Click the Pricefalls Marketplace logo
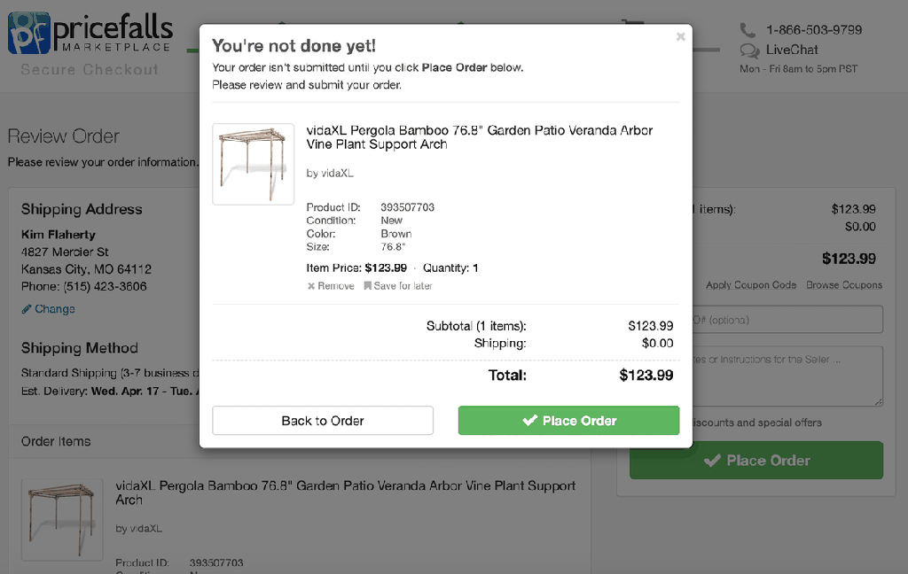908x574 pixels. pos(90,34)
